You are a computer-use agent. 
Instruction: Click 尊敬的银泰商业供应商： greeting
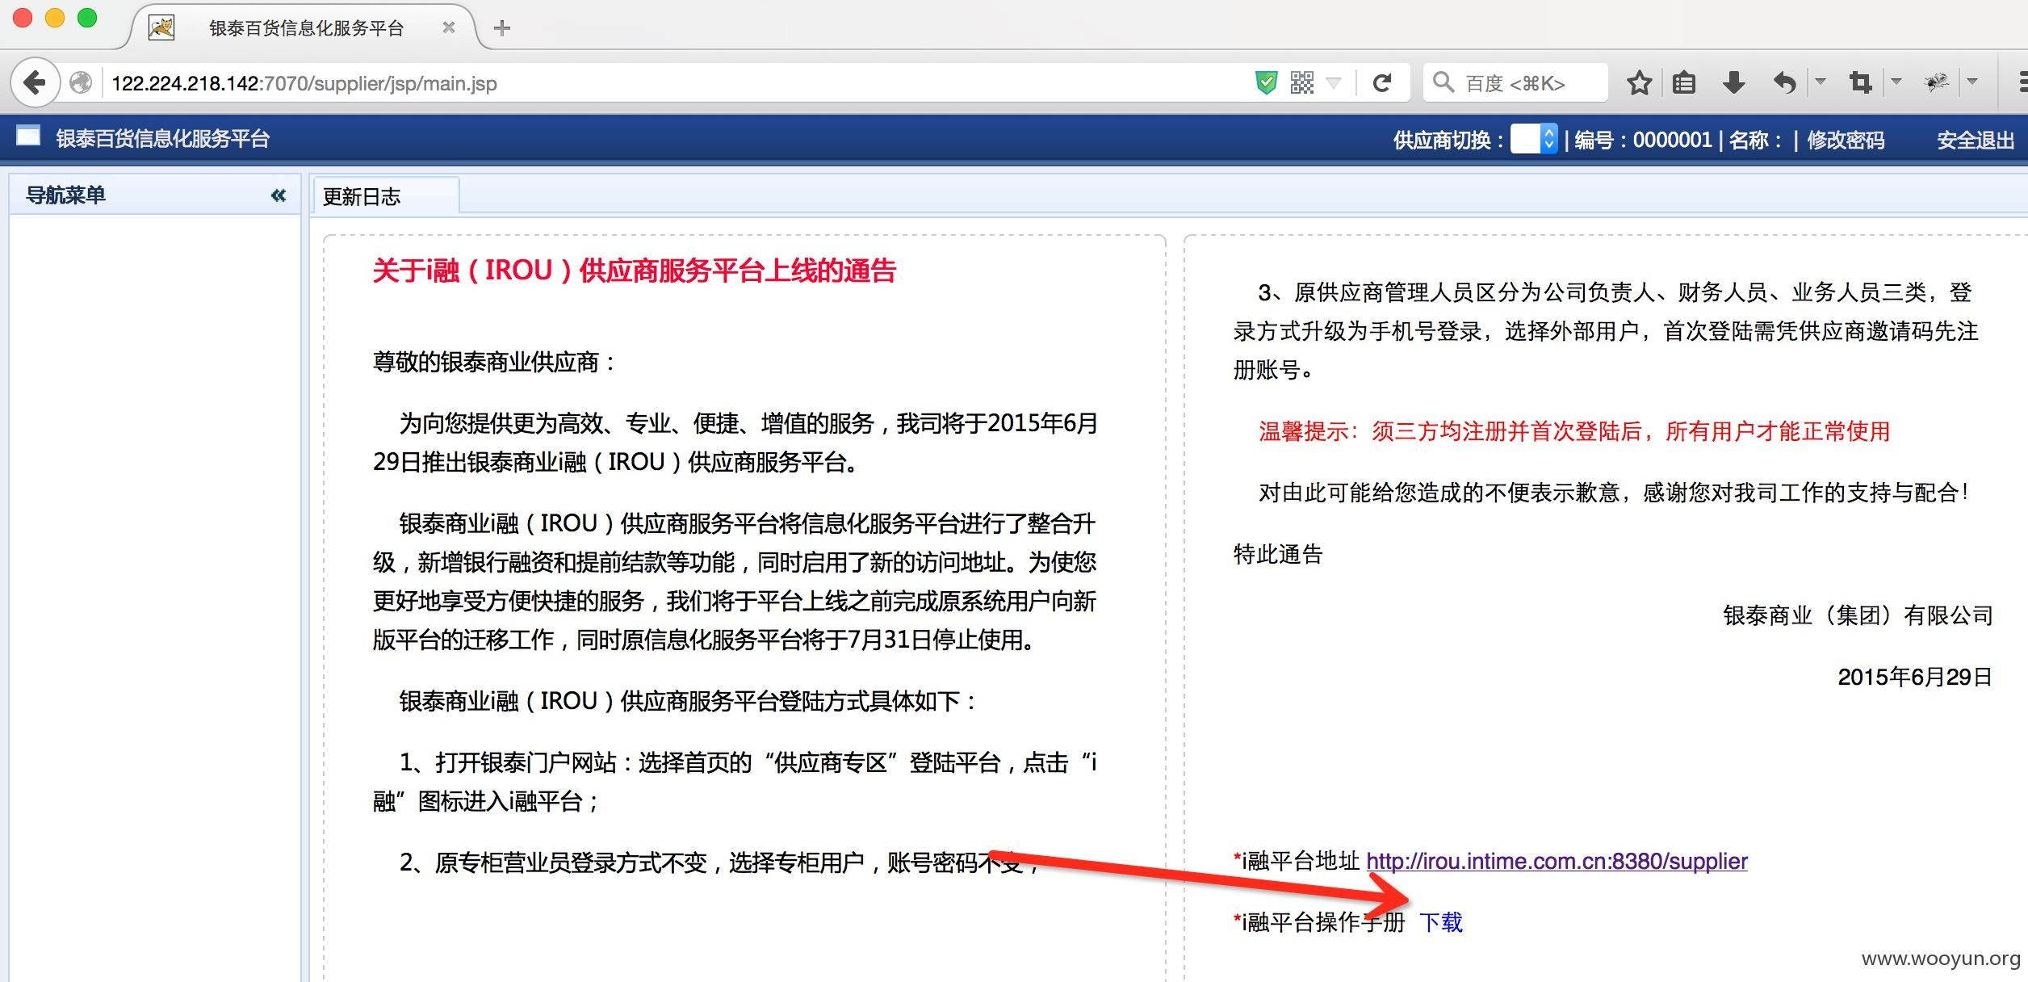494,362
